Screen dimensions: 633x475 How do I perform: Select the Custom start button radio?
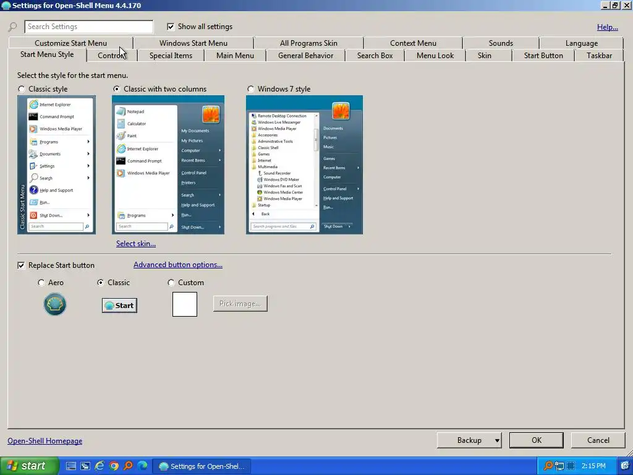(x=171, y=283)
